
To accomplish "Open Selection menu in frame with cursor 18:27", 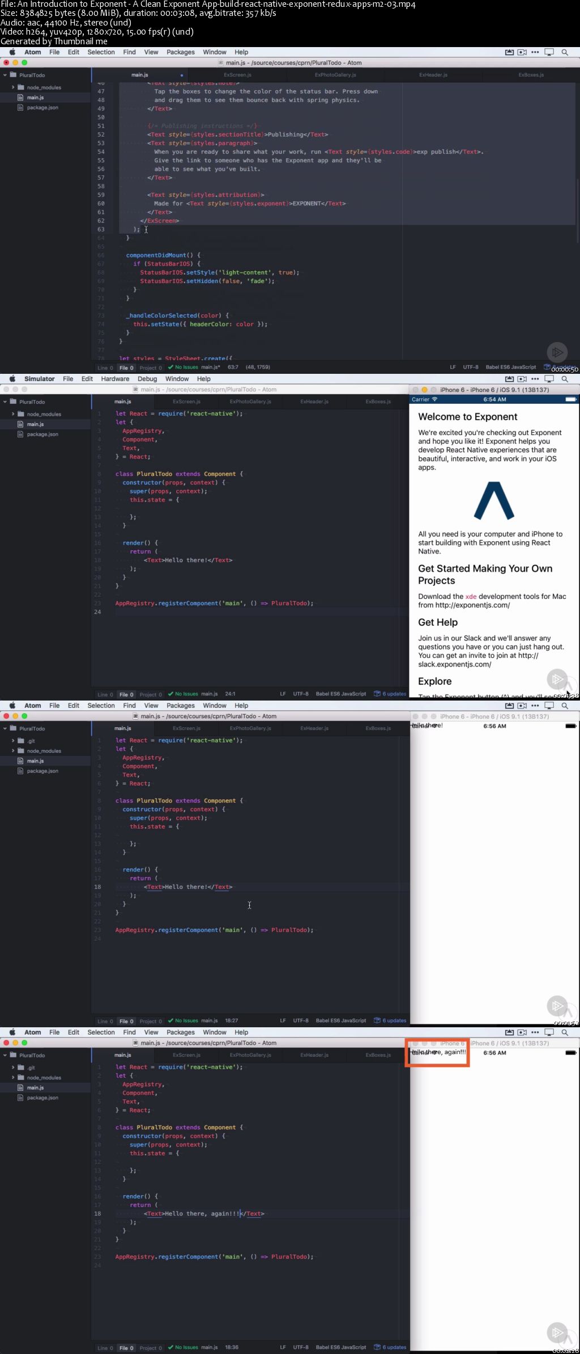I will (101, 706).
